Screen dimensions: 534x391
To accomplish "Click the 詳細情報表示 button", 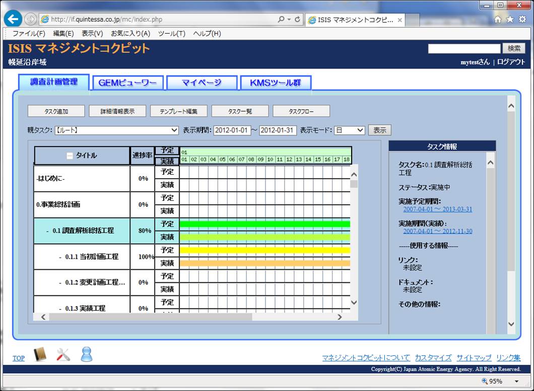I will pos(117,111).
